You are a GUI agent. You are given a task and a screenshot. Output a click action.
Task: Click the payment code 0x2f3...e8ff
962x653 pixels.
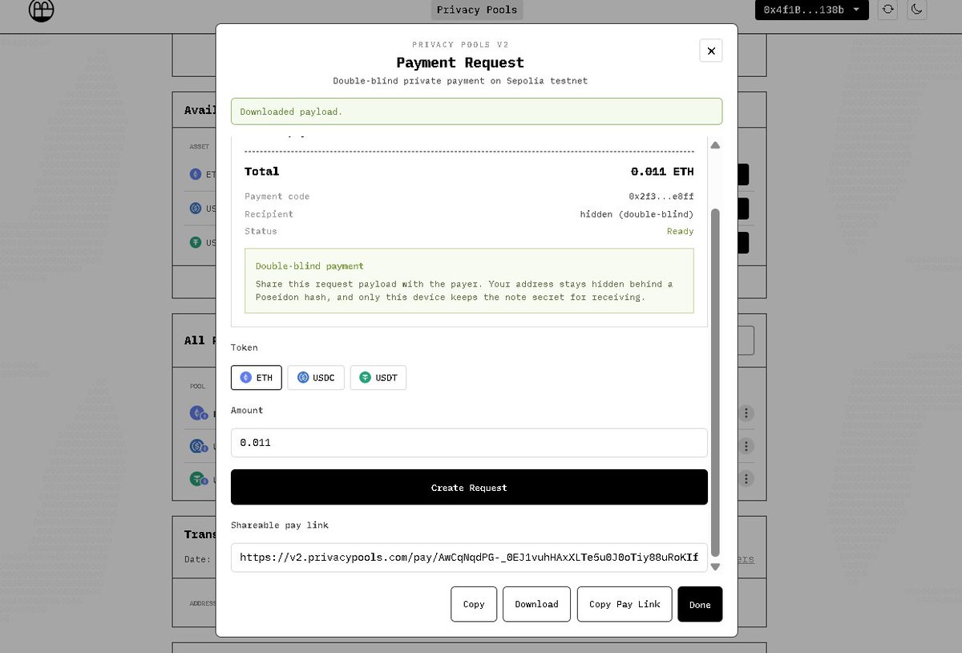(661, 197)
